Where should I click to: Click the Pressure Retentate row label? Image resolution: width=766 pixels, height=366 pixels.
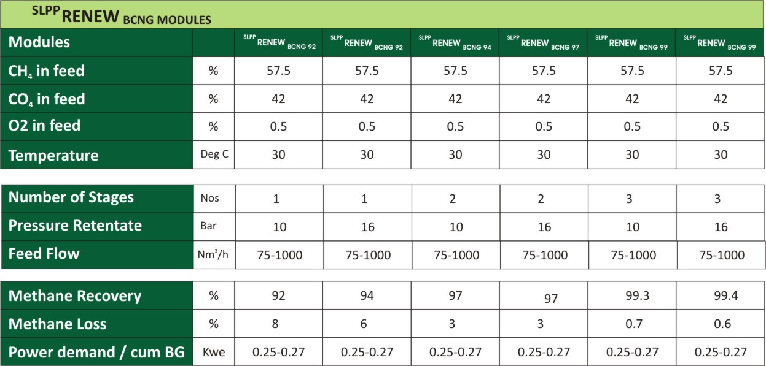(x=75, y=226)
